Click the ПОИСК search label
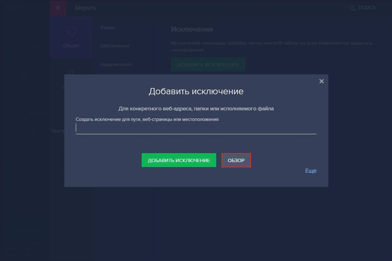 (367, 8)
